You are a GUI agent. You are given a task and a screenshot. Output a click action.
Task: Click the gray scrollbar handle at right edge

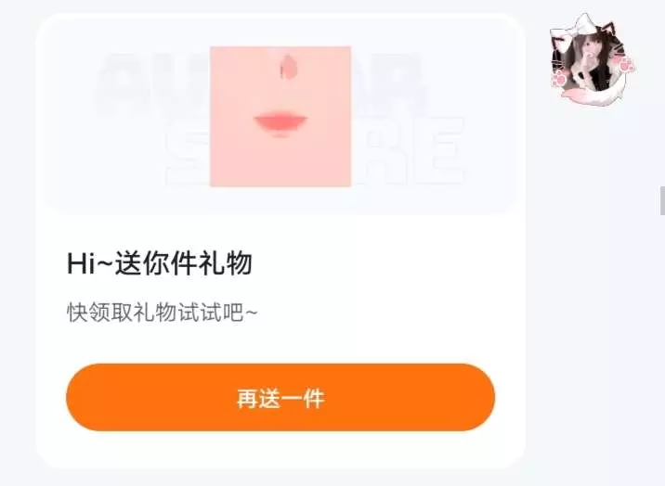662,200
